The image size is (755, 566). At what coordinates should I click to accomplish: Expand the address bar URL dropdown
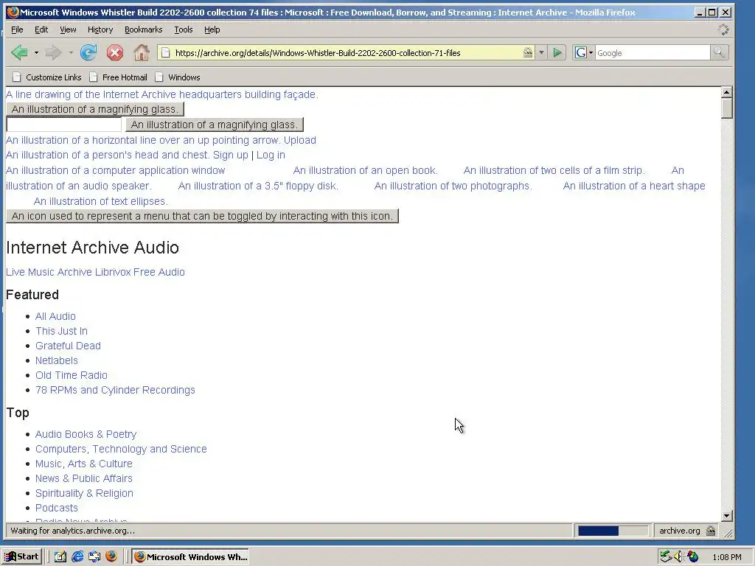pyautogui.click(x=541, y=52)
